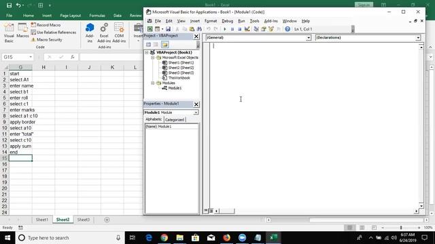Screen dimensions: 435x244
Task: Click Break (pause) icon in VBA toolbar
Action: pyautogui.click(x=232, y=29)
